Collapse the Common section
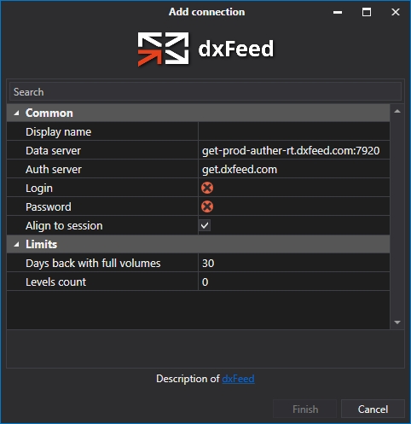The image size is (411, 424). (x=17, y=113)
